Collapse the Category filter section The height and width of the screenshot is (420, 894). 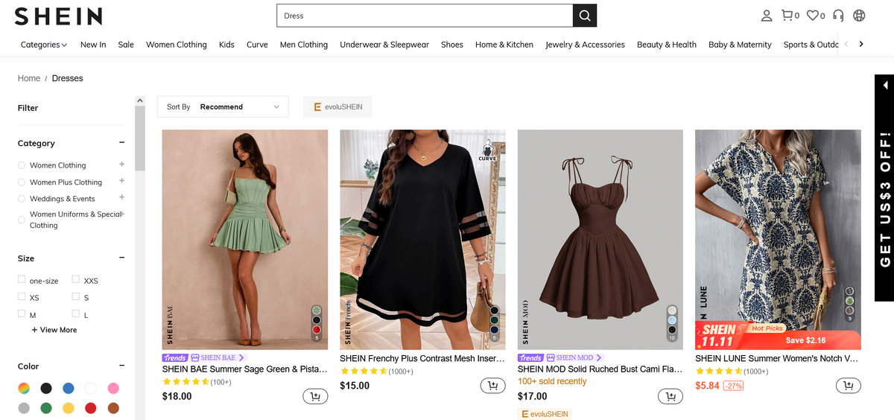tap(121, 143)
